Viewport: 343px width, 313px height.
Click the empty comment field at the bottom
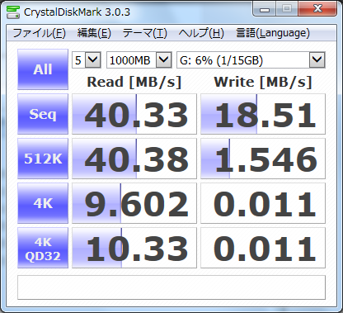tap(171, 287)
